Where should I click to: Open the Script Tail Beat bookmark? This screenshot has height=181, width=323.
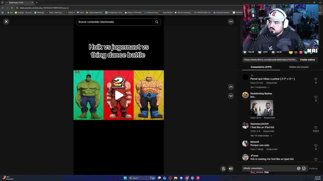166,13
